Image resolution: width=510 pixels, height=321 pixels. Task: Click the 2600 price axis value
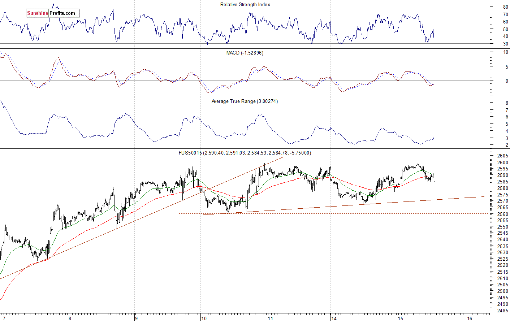(503, 162)
